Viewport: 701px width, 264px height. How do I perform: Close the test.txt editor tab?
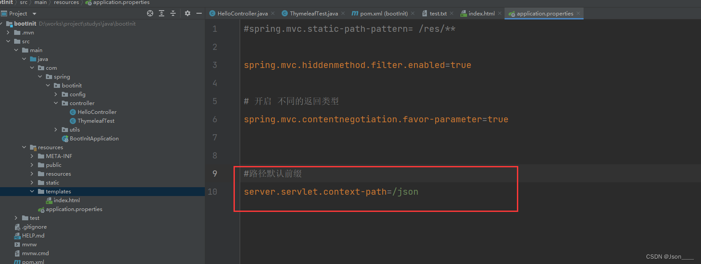point(452,14)
